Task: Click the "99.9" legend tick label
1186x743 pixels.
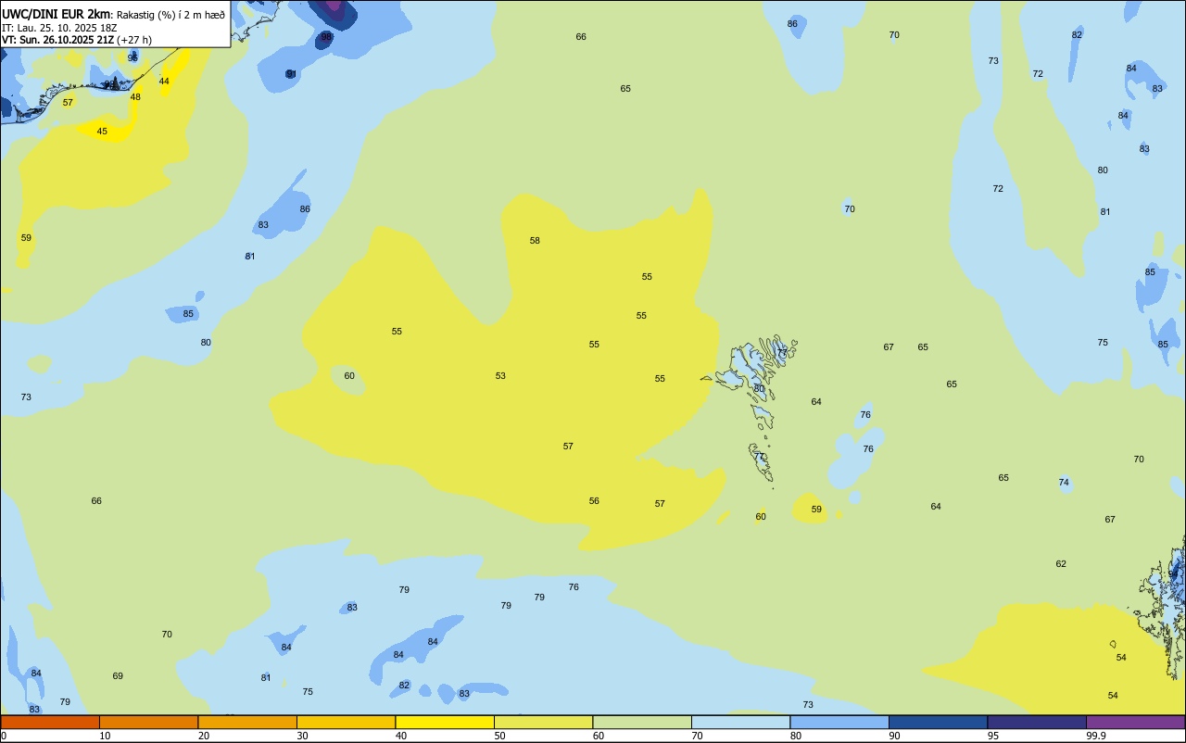Action: coord(1096,736)
